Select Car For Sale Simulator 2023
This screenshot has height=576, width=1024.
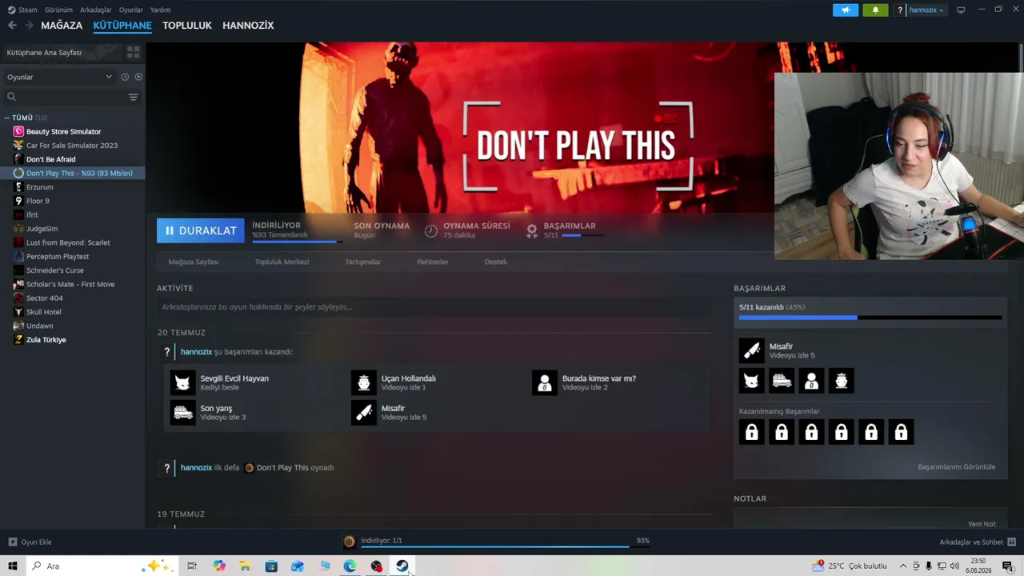tap(73, 146)
